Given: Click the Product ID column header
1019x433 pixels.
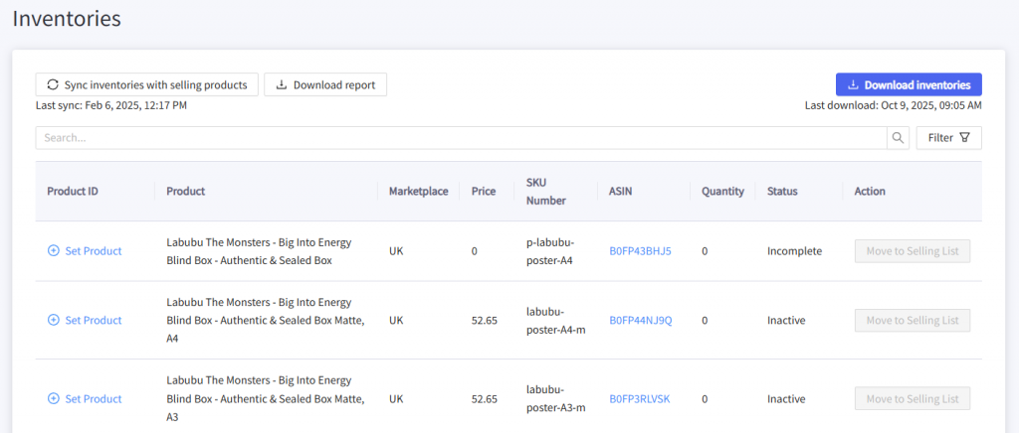Looking at the screenshot, I should 73,191.
